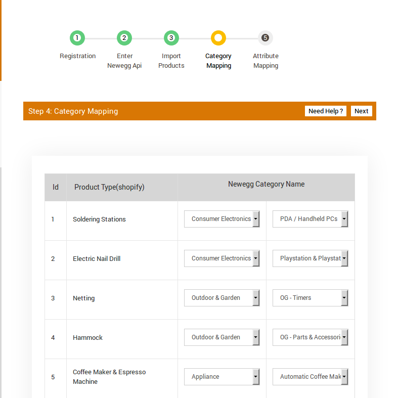Viewport: 397px width, 398px height.
Task: Select the step 3 Import Products circle
Action: pos(171,38)
